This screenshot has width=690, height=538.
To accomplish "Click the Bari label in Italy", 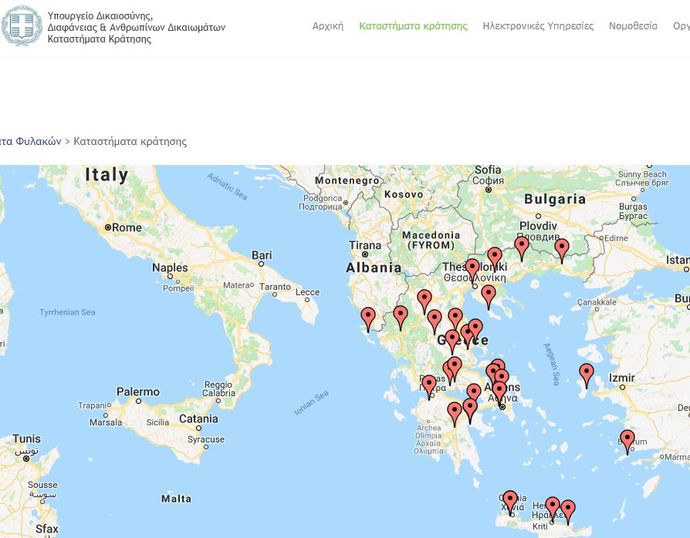I will 262,255.
